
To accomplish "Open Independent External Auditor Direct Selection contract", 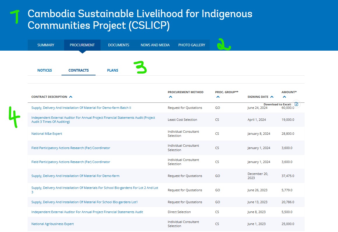I will (x=87, y=212).
